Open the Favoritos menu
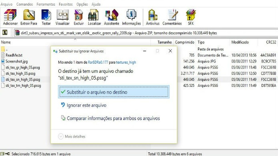This screenshot has height=156, width=278. point(66,4)
